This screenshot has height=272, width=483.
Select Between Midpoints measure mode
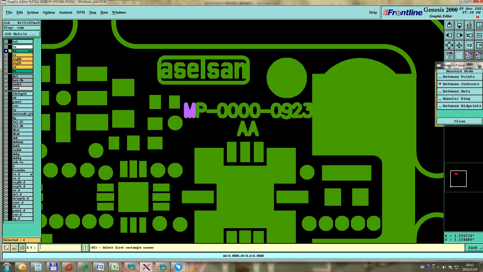click(460, 106)
